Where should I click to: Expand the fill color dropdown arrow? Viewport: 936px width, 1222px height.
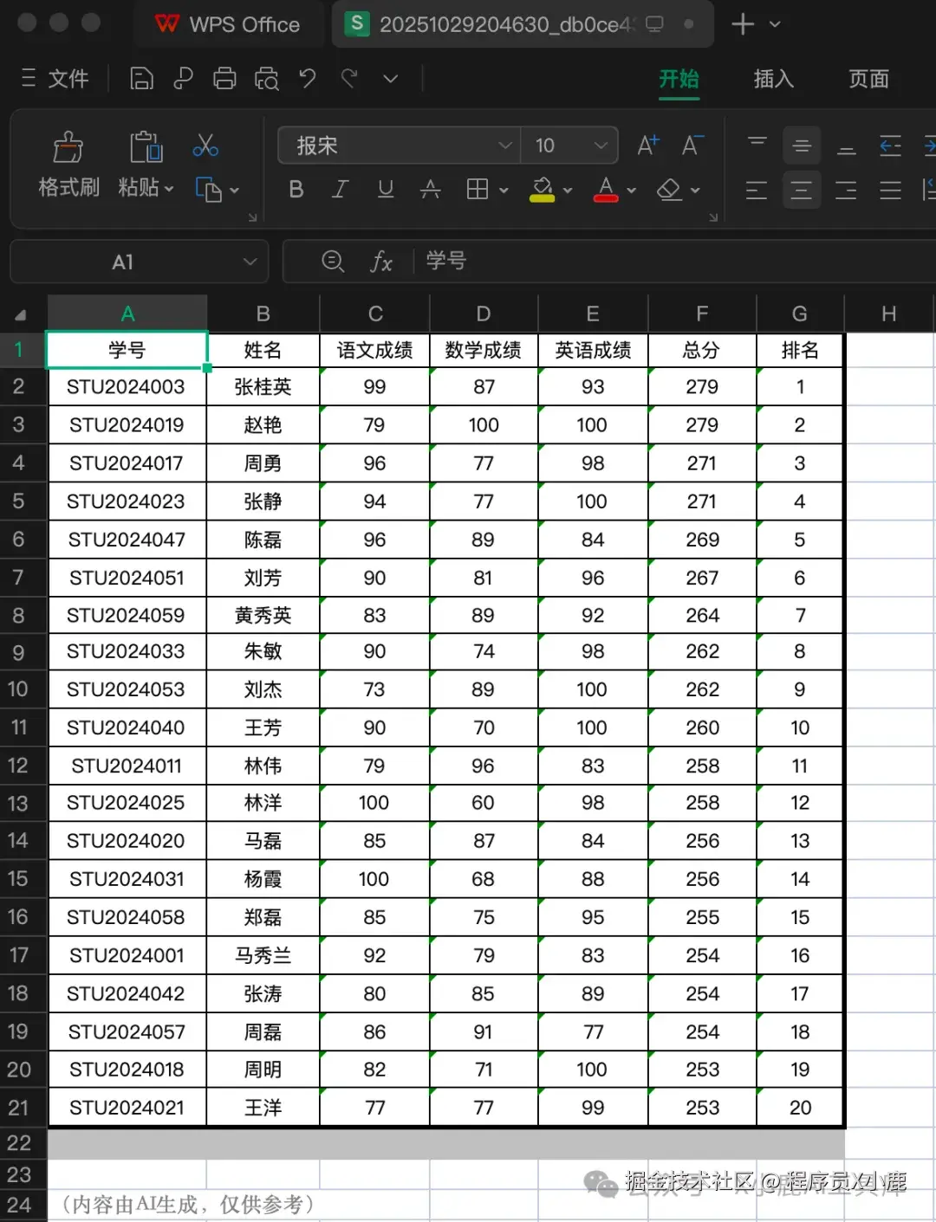pyautogui.click(x=567, y=190)
